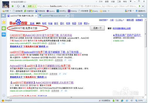
Task: Open 直通手机 phone icon
Action: [141, 11]
